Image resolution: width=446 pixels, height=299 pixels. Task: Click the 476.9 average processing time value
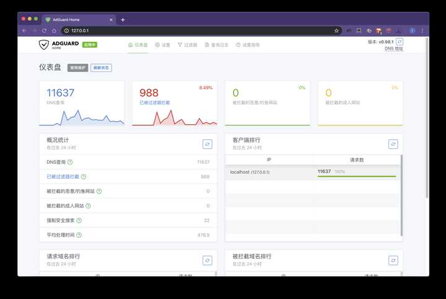pyautogui.click(x=203, y=235)
